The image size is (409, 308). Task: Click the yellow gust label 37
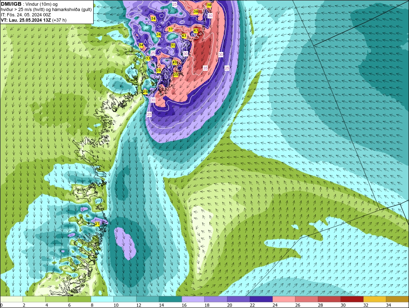(171, 29)
